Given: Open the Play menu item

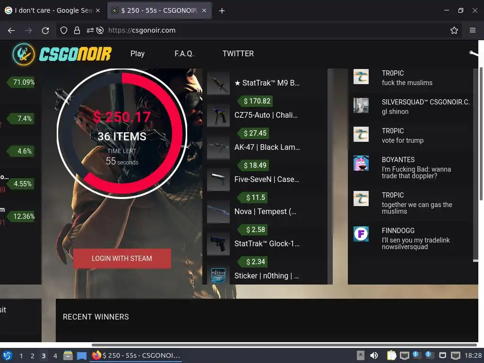Looking at the screenshot, I should pyautogui.click(x=138, y=54).
